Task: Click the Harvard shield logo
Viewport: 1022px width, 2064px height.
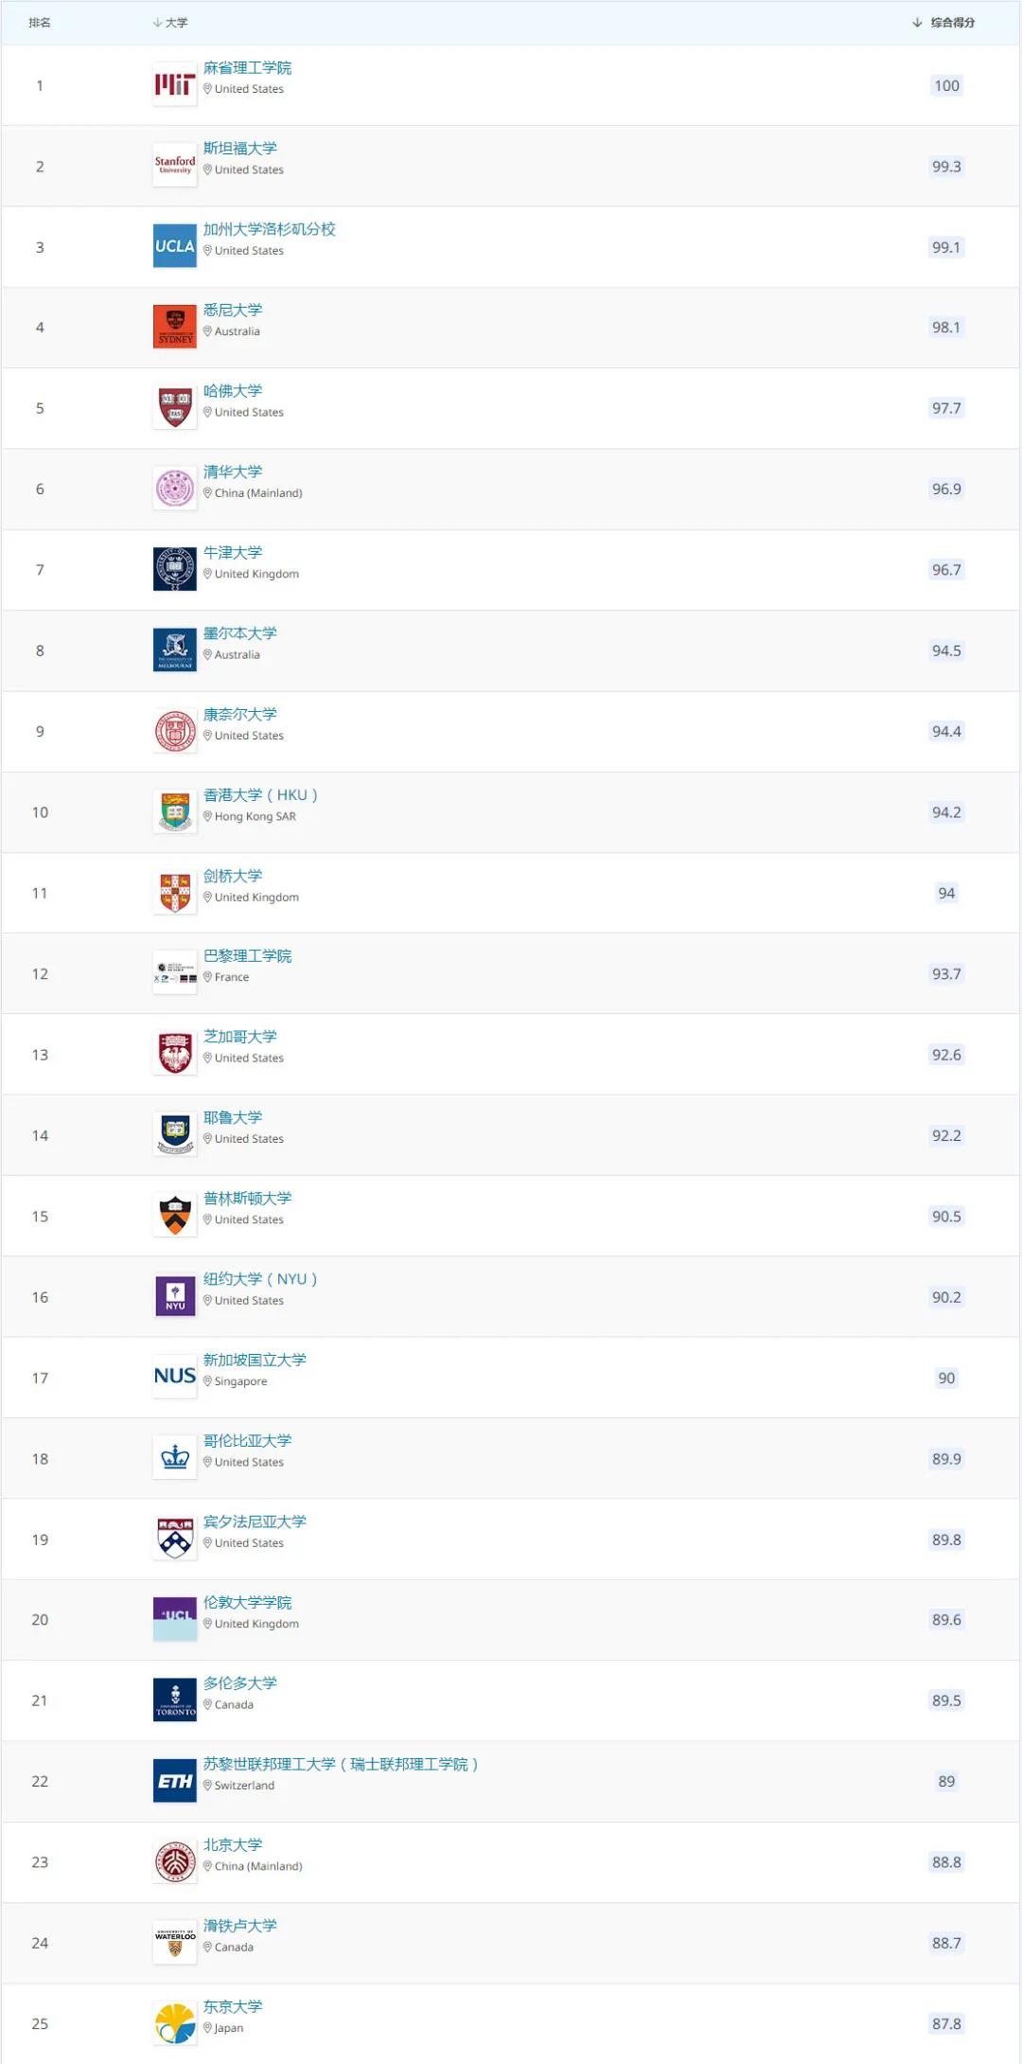Action: coord(174,408)
